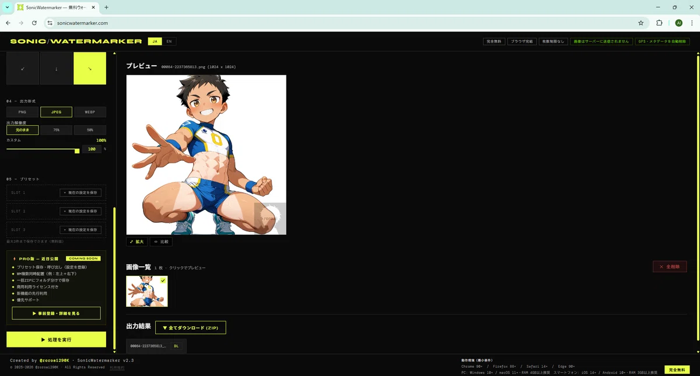The width and height of the screenshot is (700, 376).
Task: Bookmark this page with star icon
Action: coord(641,23)
